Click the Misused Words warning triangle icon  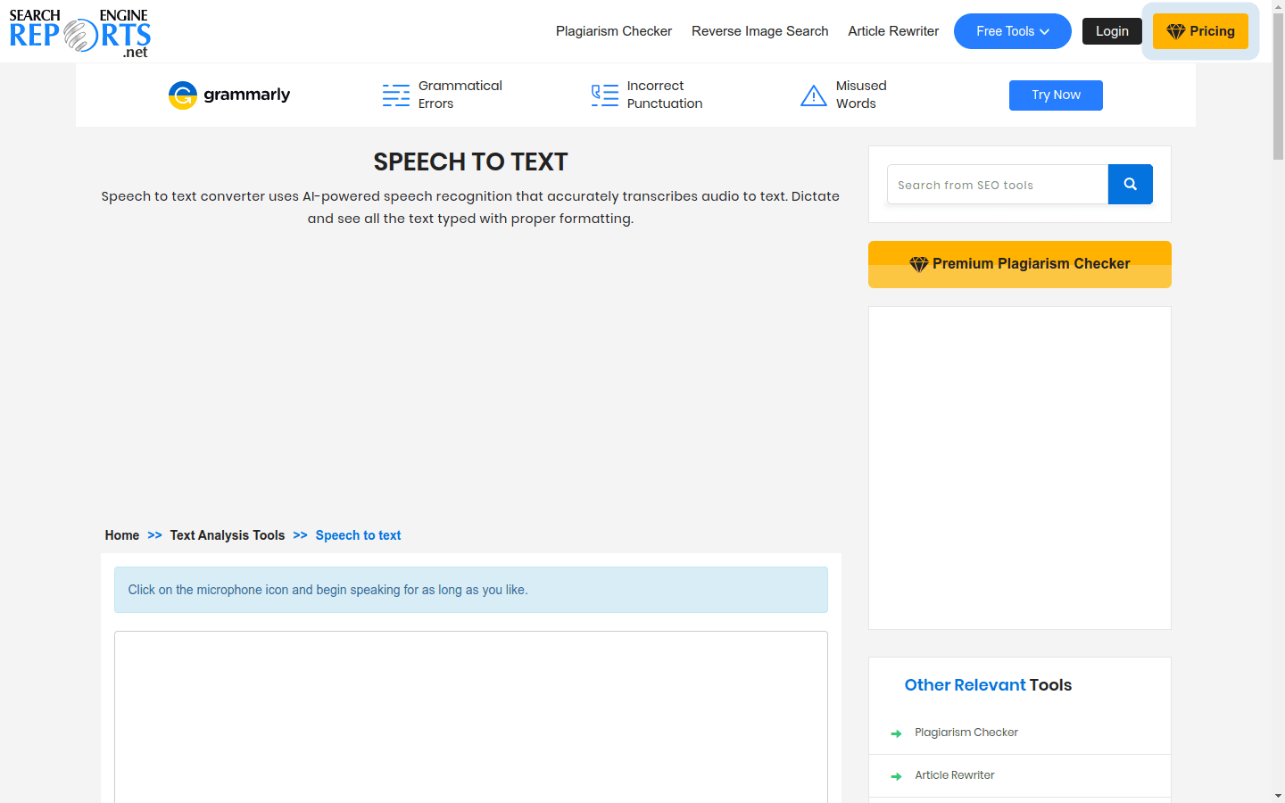(813, 95)
